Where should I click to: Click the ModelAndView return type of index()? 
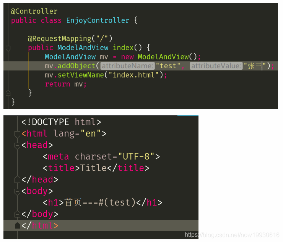[83, 48]
